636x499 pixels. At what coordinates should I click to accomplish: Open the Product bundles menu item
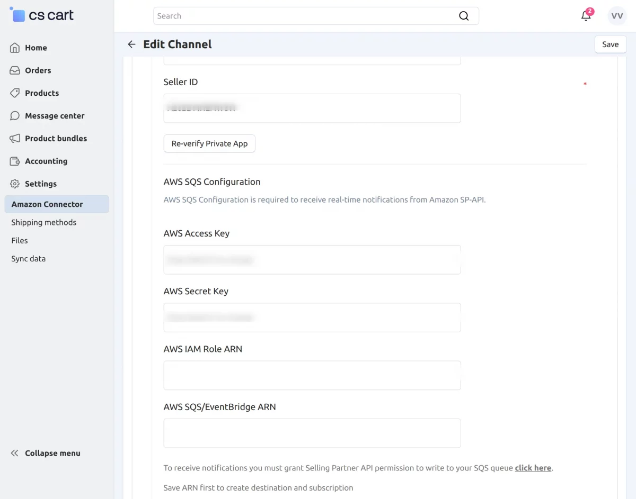coord(57,139)
